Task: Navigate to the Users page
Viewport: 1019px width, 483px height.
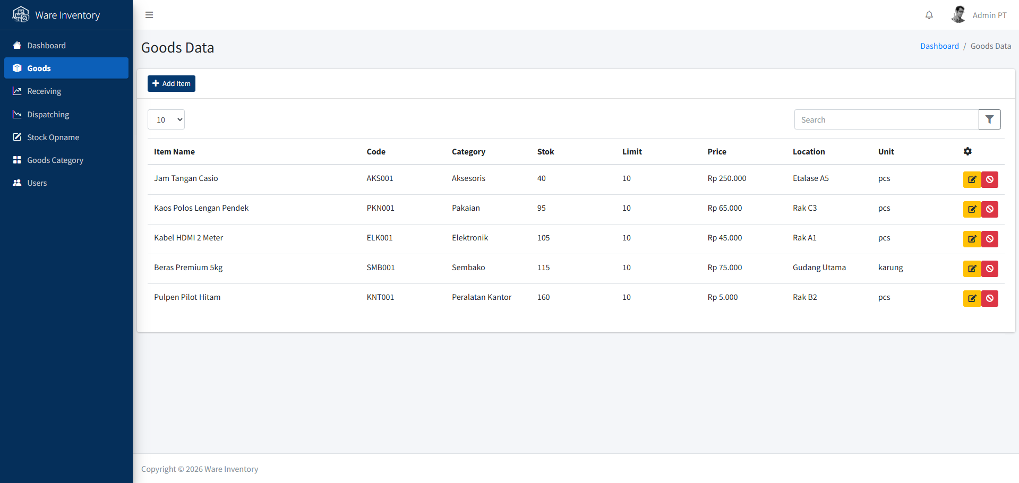Action: click(37, 183)
